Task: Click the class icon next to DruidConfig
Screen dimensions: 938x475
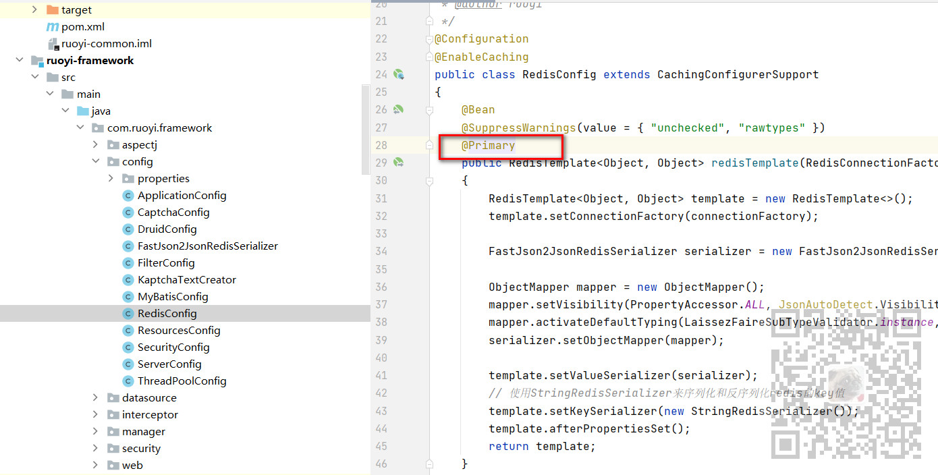Action: (128, 229)
